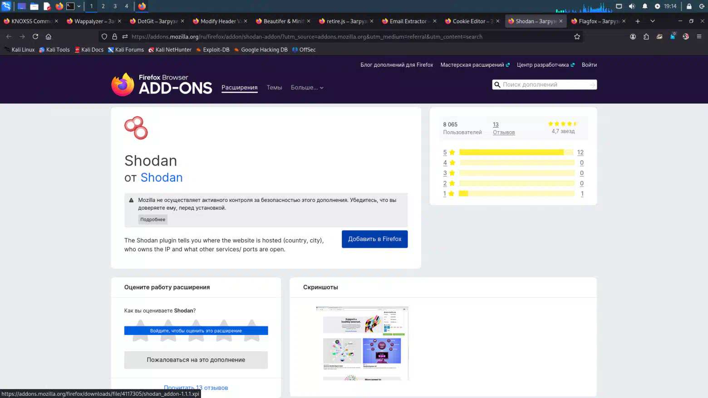Switch to the retire.js tab
This screenshot has width=708, height=398.
(x=346, y=21)
